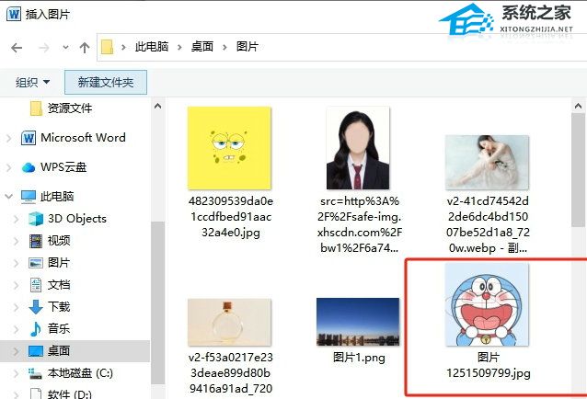Open the 视频 folder in sidebar
Image resolution: width=587 pixels, height=399 pixels.
[59, 241]
